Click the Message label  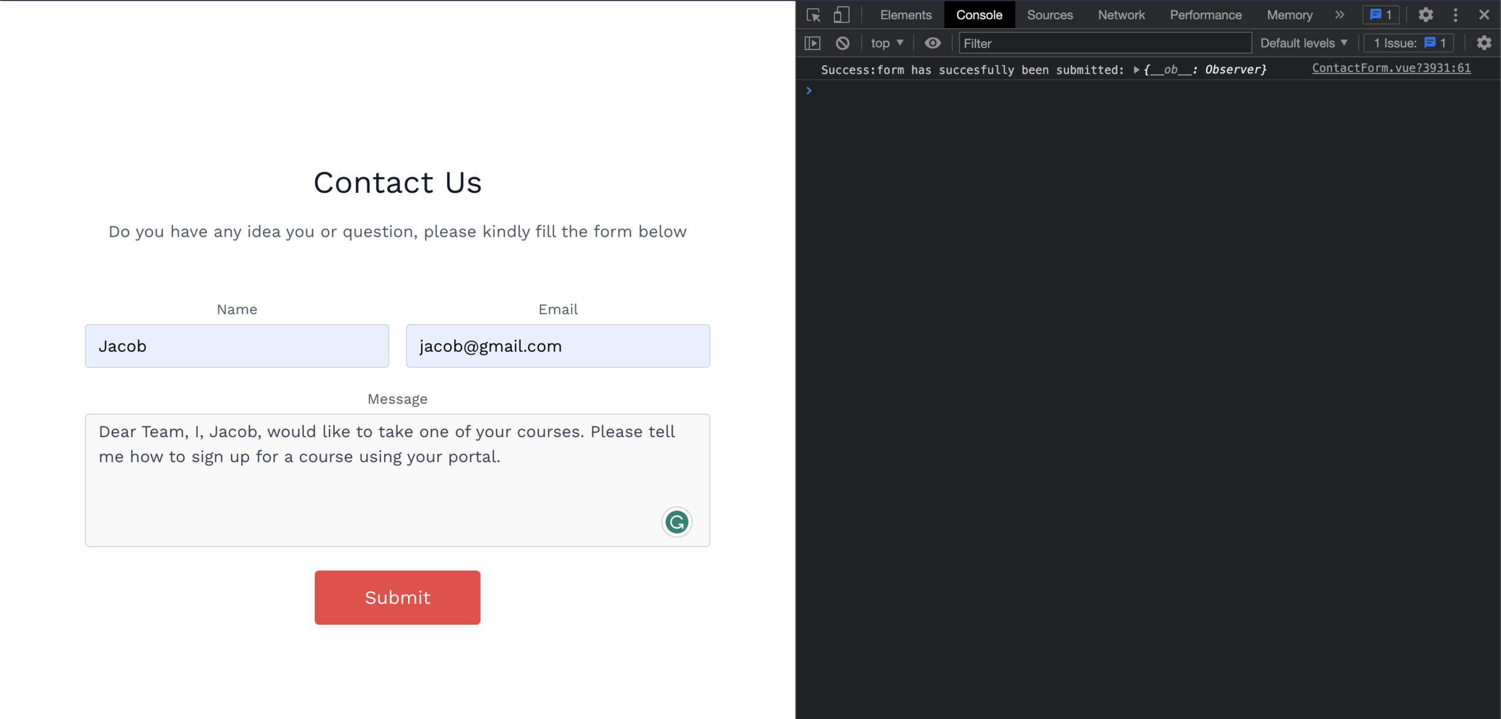coord(398,399)
